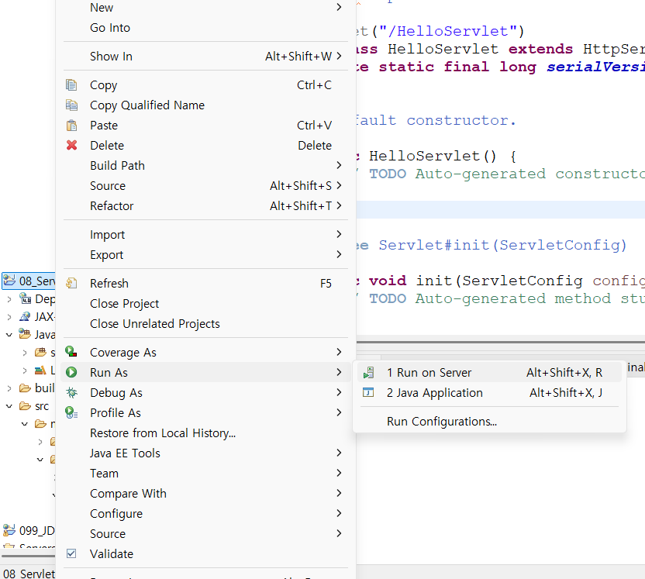The image size is (645, 579).
Task: Click the Refresh icon
Action: (x=71, y=284)
